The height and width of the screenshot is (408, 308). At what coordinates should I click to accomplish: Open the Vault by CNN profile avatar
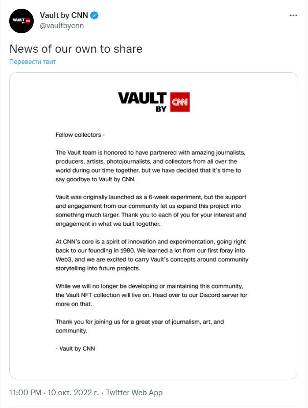pyautogui.click(x=21, y=21)
